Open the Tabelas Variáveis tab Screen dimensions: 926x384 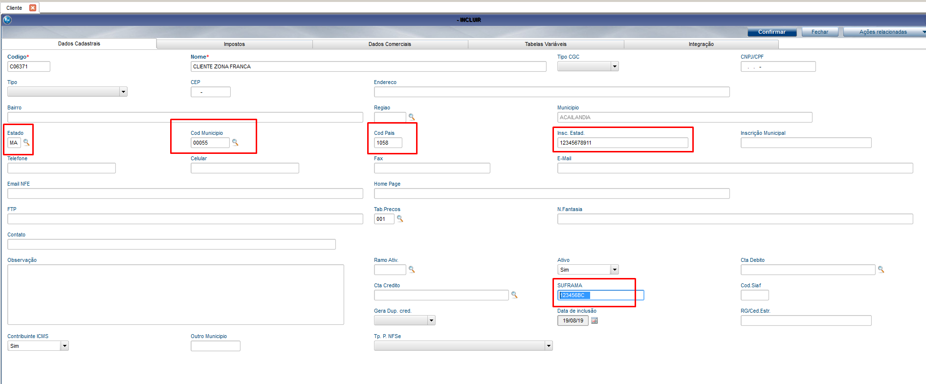(546, 44)
